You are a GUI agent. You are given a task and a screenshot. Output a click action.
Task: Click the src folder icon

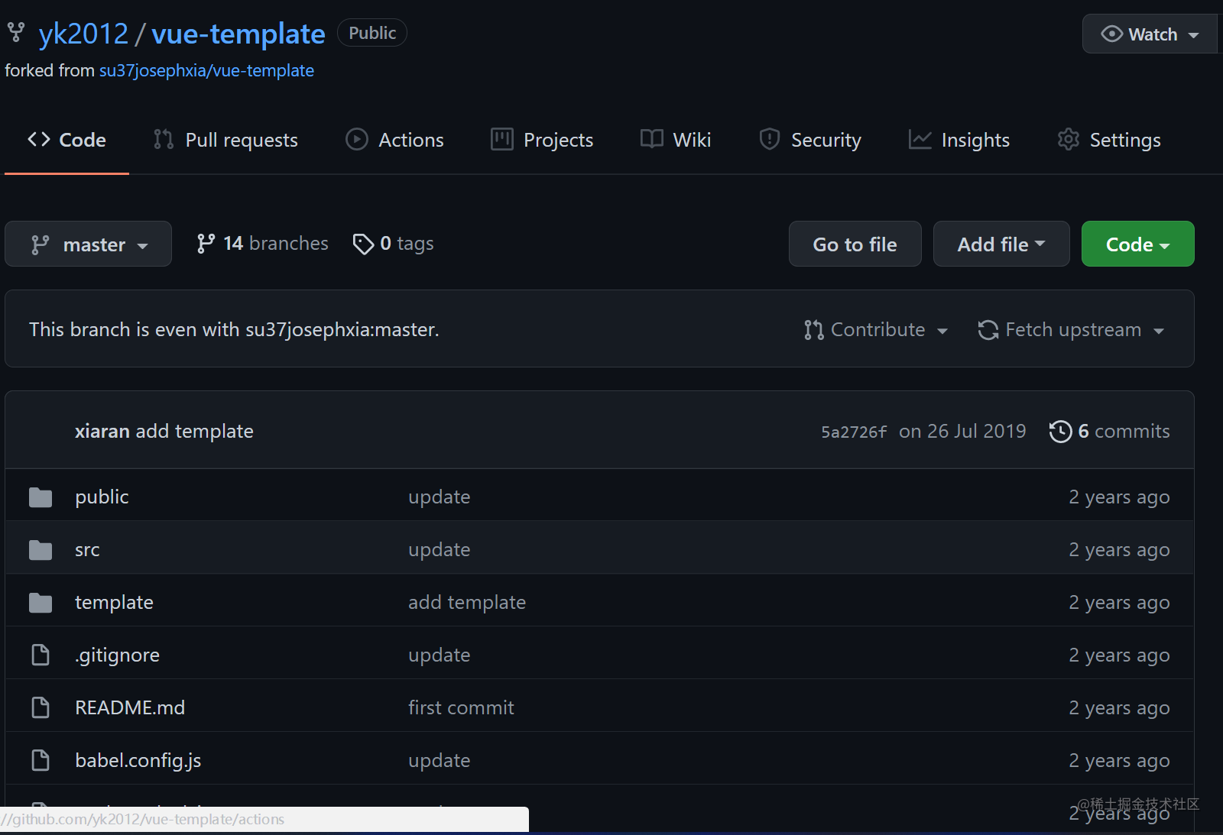coord(41,550)
